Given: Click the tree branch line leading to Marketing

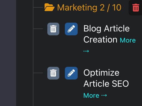Looking at the screenshot, I should pyautogui.click(x=38, y=7).
